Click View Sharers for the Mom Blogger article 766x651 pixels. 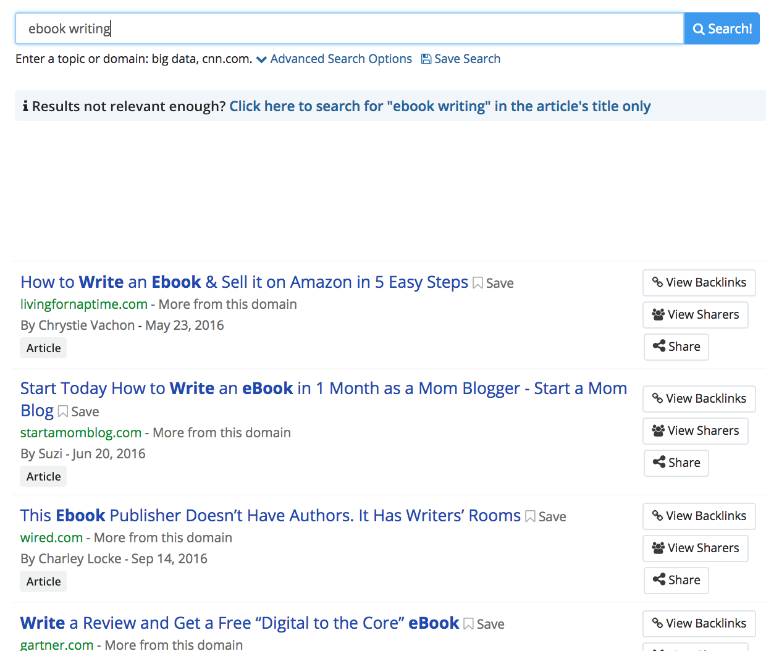tap(696, 430)
